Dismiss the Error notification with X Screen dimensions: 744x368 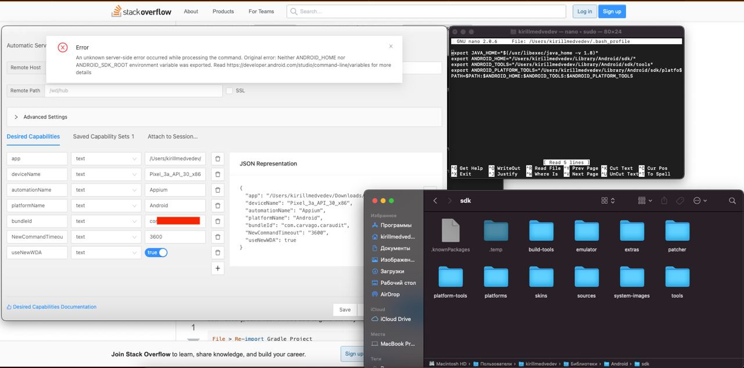coord(391,46)
